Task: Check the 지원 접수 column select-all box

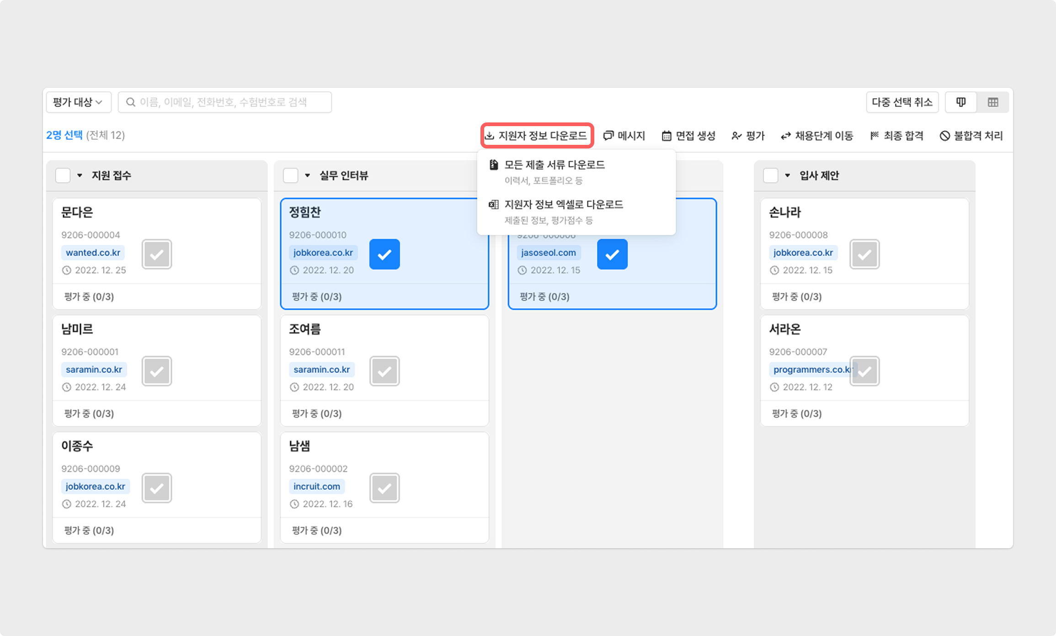Action: pos(63,175)
